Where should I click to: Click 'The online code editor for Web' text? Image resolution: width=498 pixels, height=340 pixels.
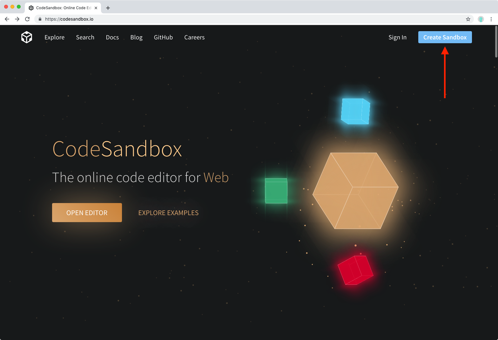click(x=140, y=177)
